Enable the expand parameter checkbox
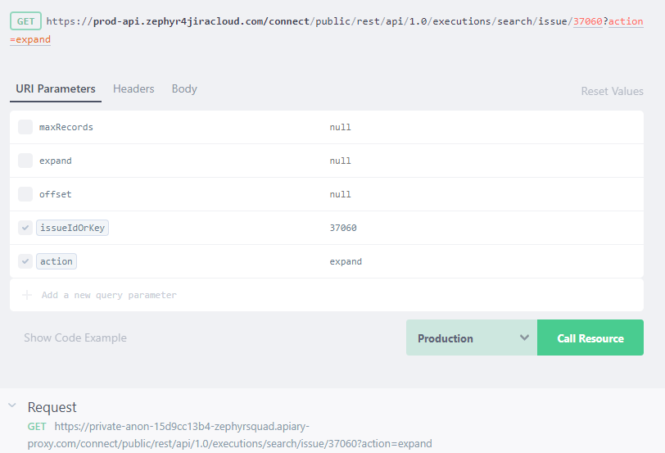The height and width of the screenshot is (453, 665). point(25,161)
